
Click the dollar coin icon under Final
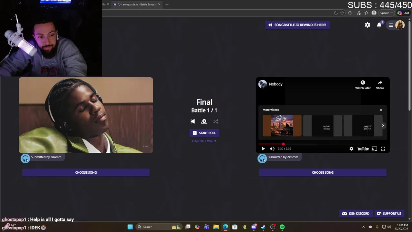[x=204, y=121]
